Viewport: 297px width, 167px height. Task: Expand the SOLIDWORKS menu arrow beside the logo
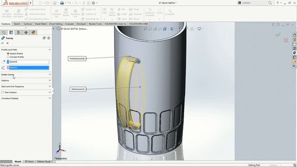(31, 3)
